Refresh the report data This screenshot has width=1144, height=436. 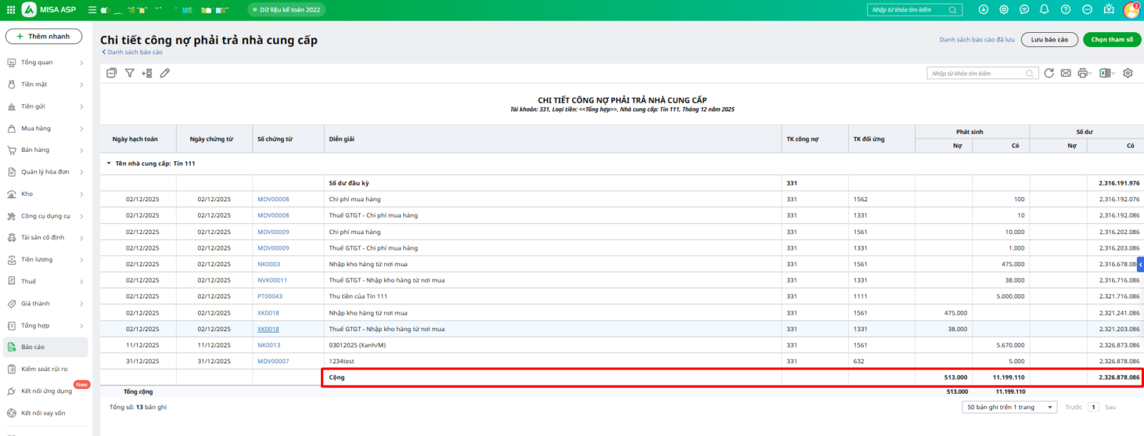click(x=1049, y=73)
